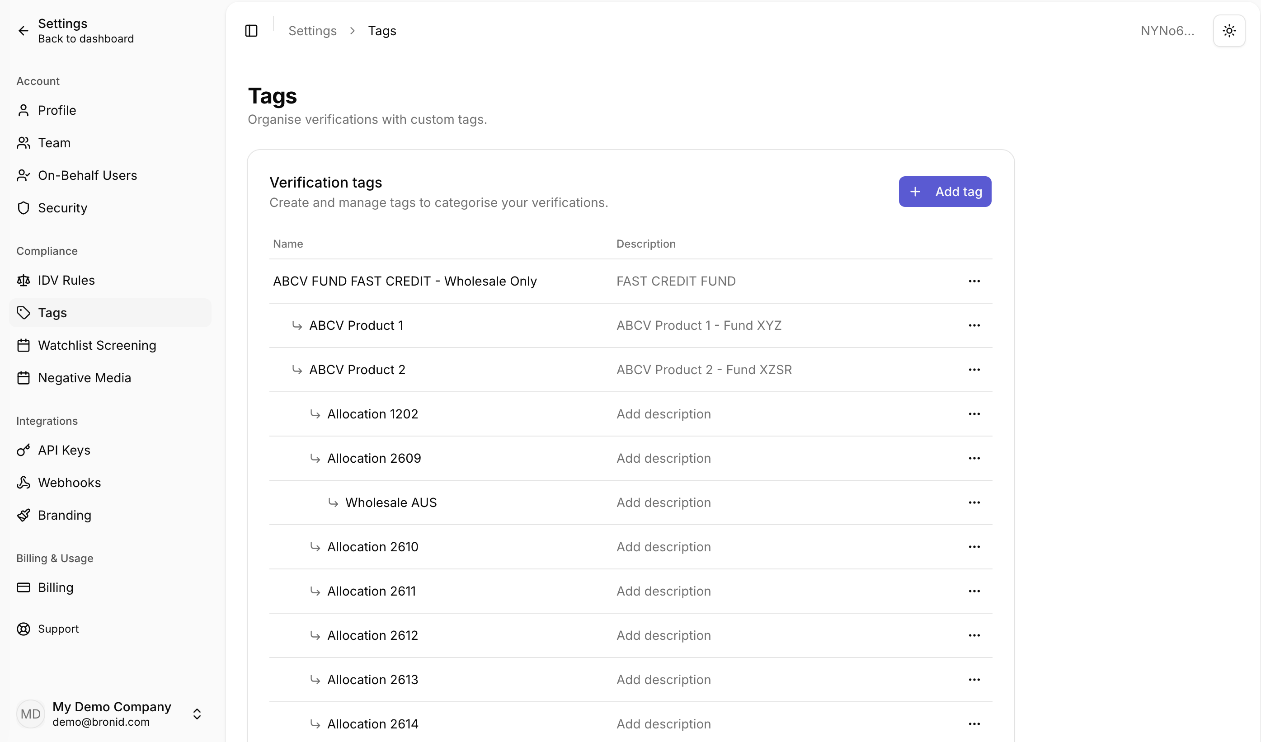
Task: Add description for Allocation 2612
Action: coord(663,635)
